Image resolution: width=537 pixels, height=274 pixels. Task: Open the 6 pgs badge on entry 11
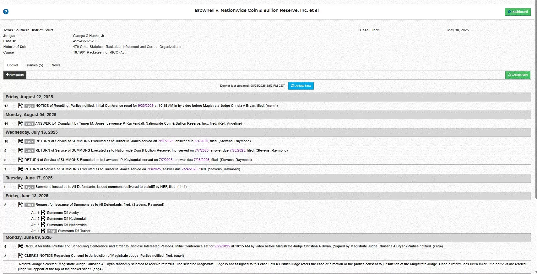(x=29, y=124)
